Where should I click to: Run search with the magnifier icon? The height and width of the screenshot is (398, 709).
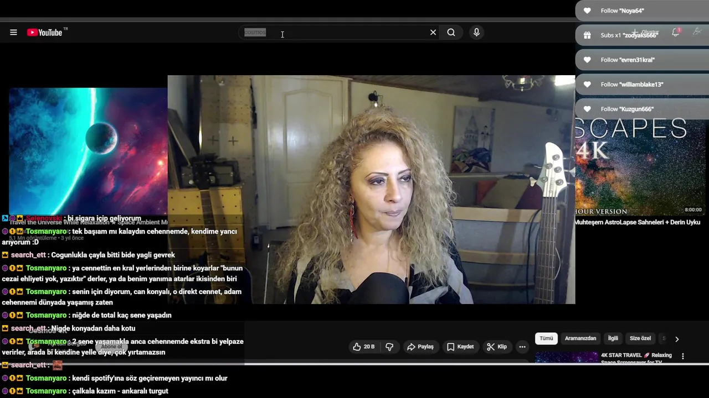(451, 33)
